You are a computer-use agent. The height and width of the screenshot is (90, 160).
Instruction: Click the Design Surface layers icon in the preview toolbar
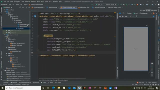[x=120, y=13]
